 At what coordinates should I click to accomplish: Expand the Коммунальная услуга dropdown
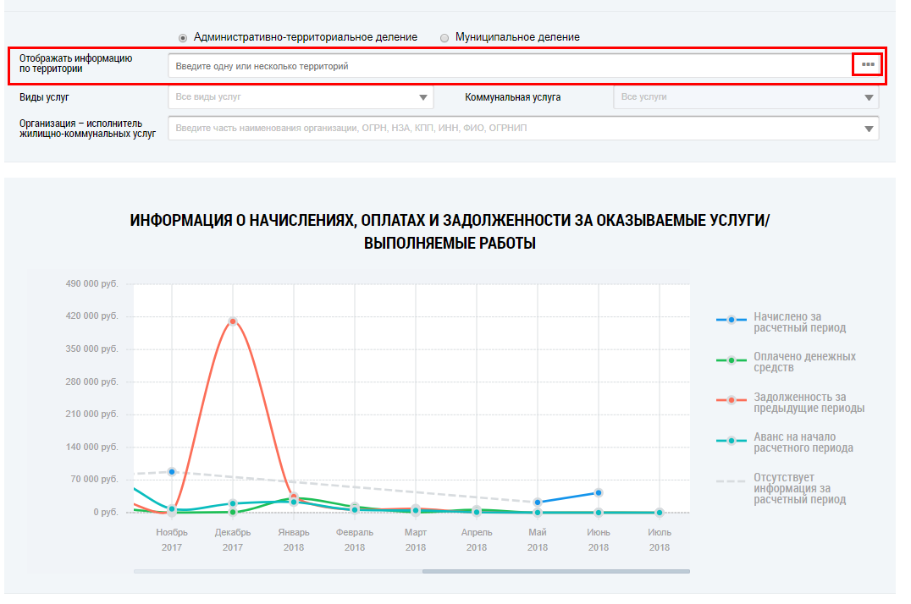tap(868, 97)
